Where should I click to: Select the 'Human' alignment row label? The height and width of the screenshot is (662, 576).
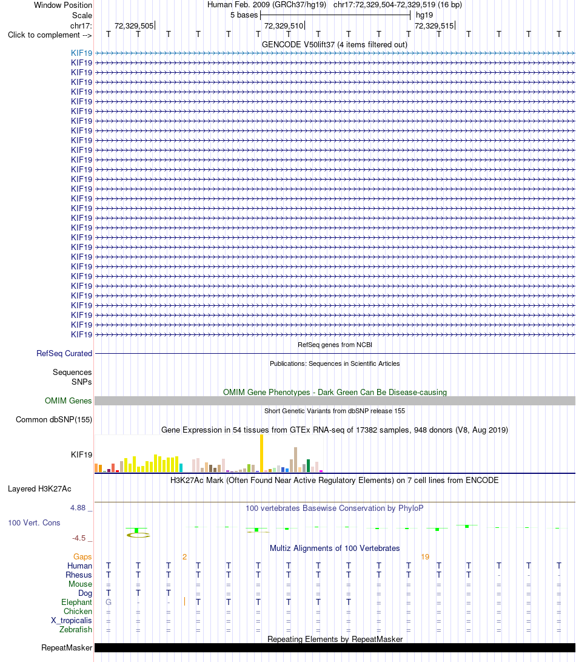[x=80, y=566]
